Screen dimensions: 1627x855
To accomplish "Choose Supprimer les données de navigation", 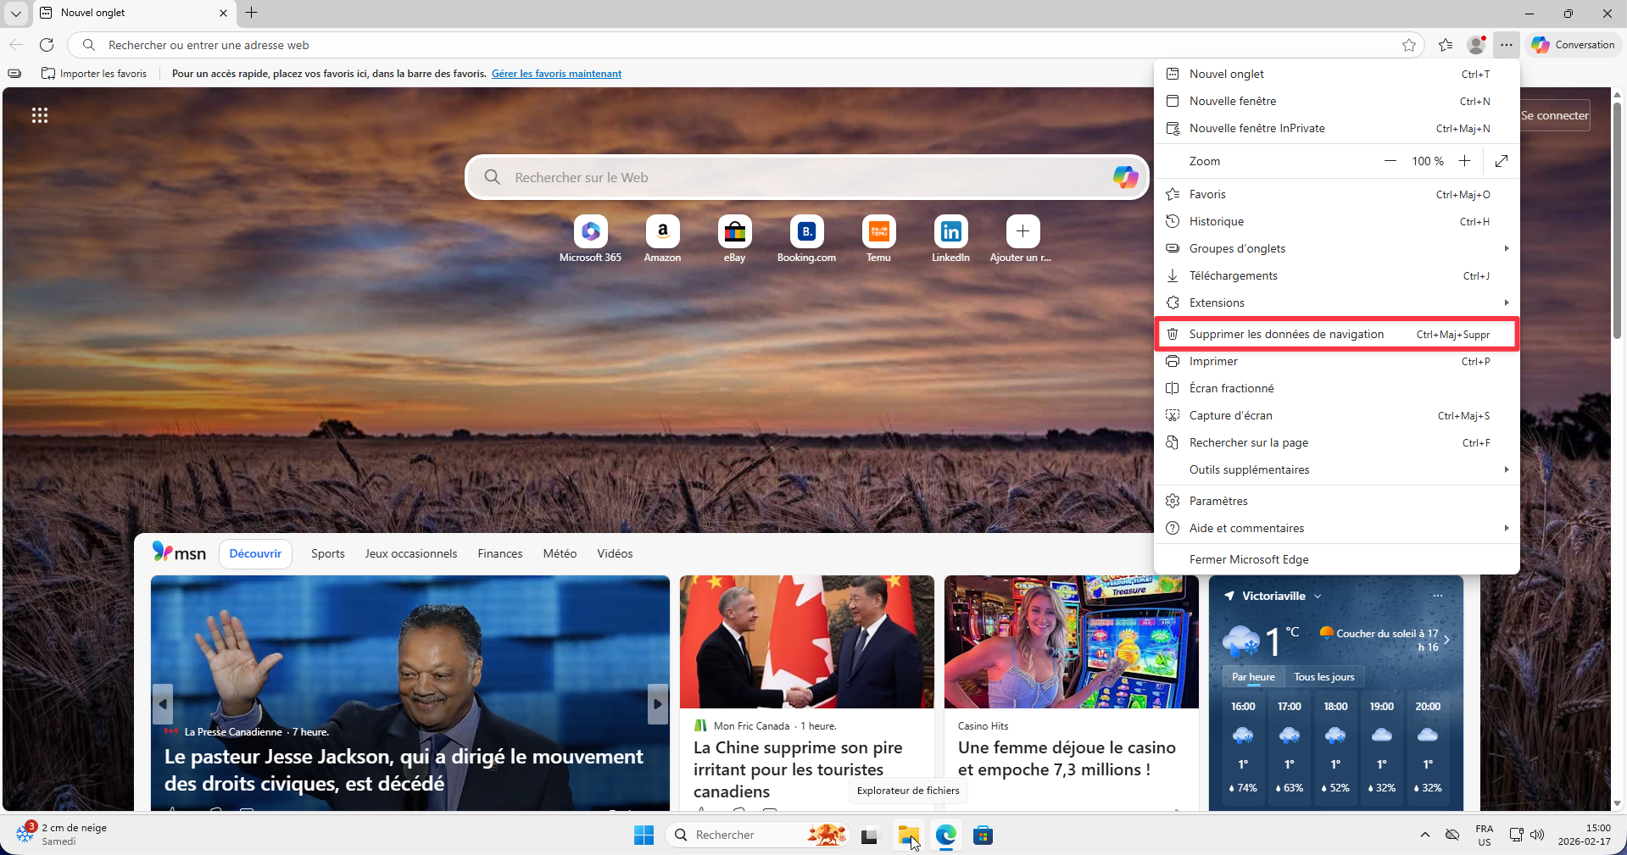I will [1337, 334].
